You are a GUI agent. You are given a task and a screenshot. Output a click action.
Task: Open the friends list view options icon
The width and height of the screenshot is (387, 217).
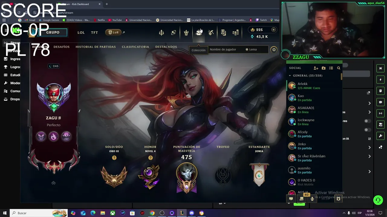point(331,68)
